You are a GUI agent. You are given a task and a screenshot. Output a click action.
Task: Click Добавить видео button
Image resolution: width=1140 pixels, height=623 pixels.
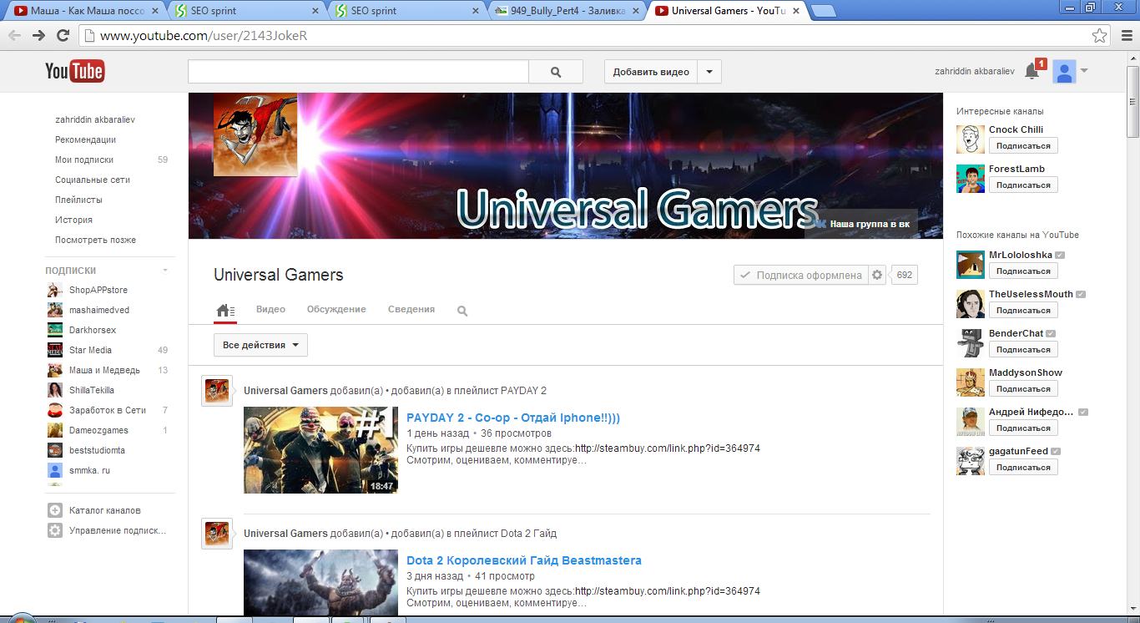651,72
